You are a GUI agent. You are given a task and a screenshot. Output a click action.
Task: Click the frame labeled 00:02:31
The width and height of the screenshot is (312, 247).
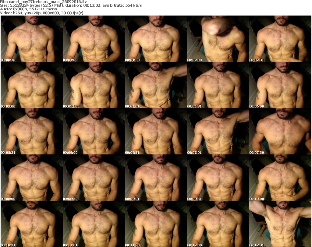pyautogui.click(x=280, y=39)
